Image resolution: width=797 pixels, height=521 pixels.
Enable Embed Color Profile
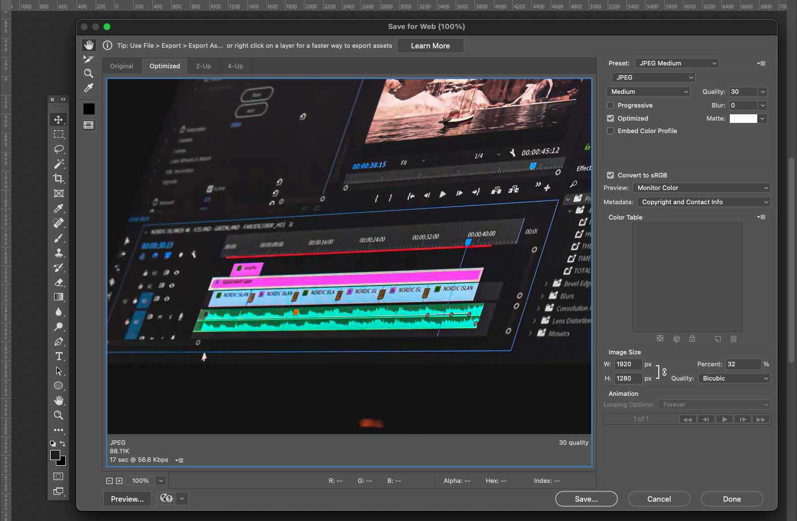[610, 131]
